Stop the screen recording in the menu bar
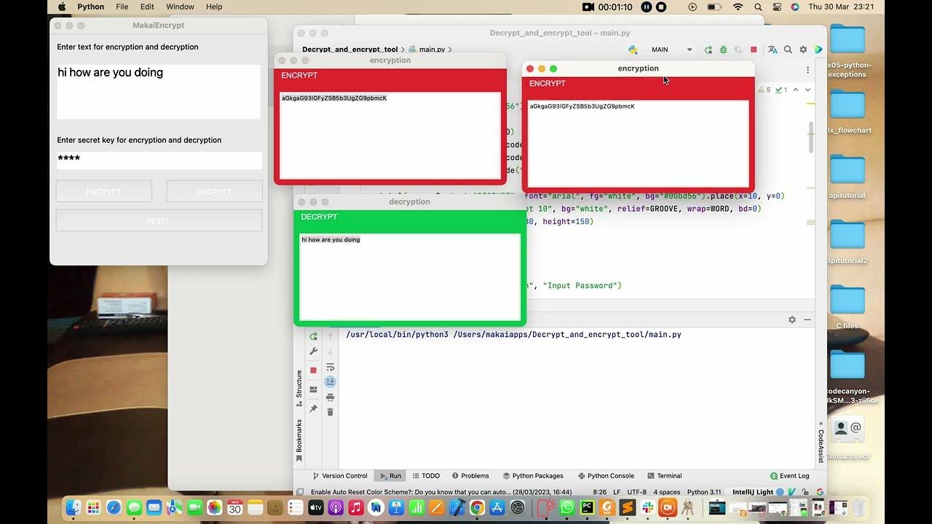The image size is (932, 524). click(x=661, y=7)
